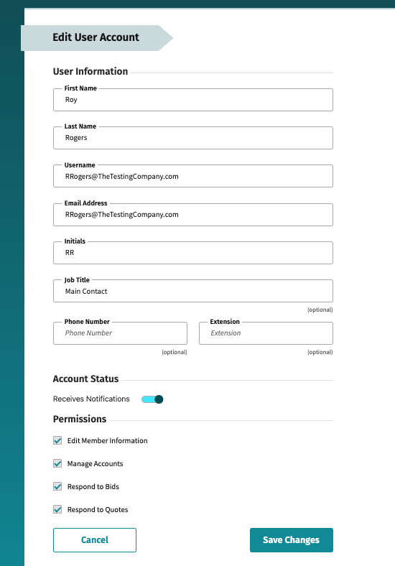The width and height of the screenshot is (395, 566).
Task: Uncheck the Manage Accounts checkbox
Action: point(57,463)
